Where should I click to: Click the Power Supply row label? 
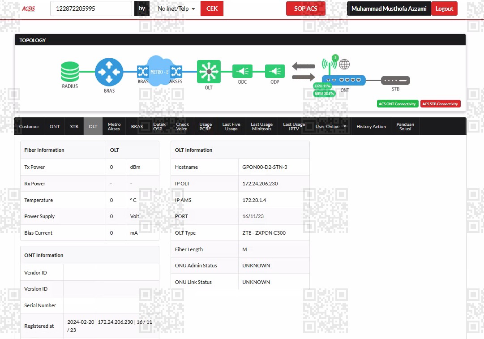[x=39, y=216]
